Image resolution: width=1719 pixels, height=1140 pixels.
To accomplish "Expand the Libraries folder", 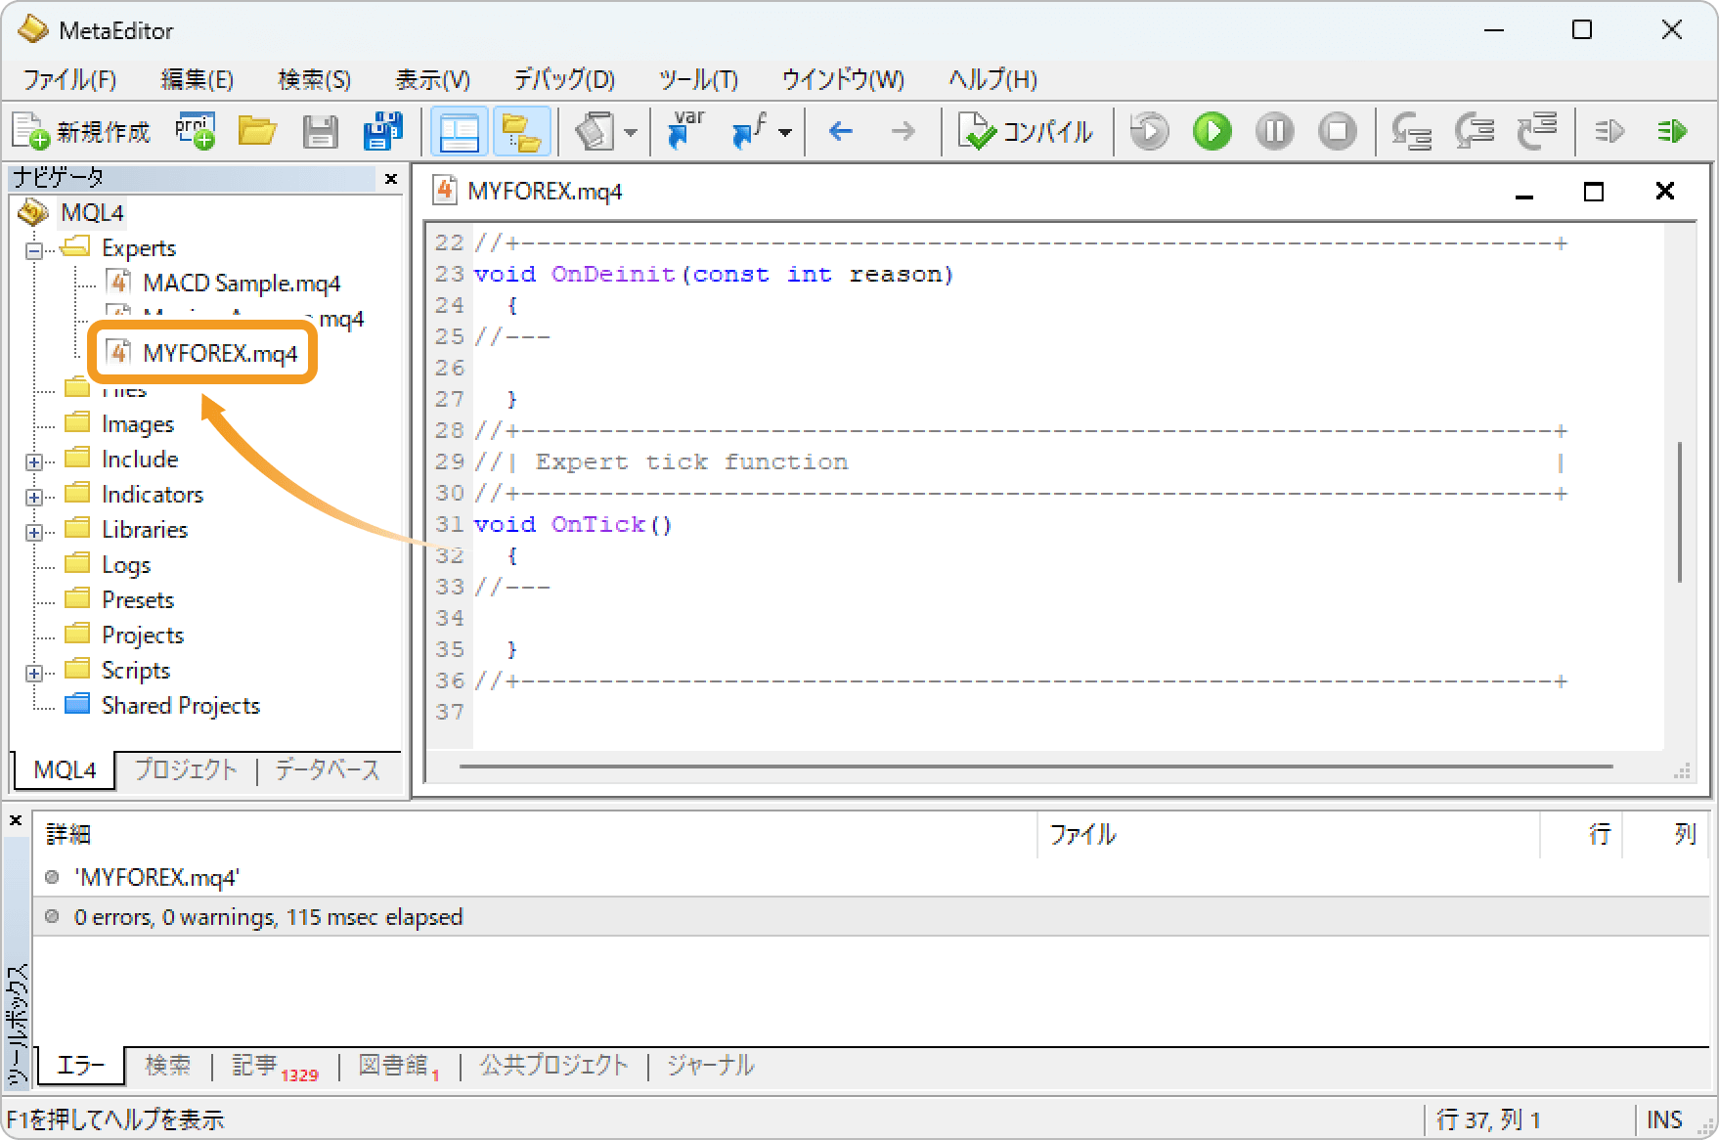I will (x=34, y=532).
